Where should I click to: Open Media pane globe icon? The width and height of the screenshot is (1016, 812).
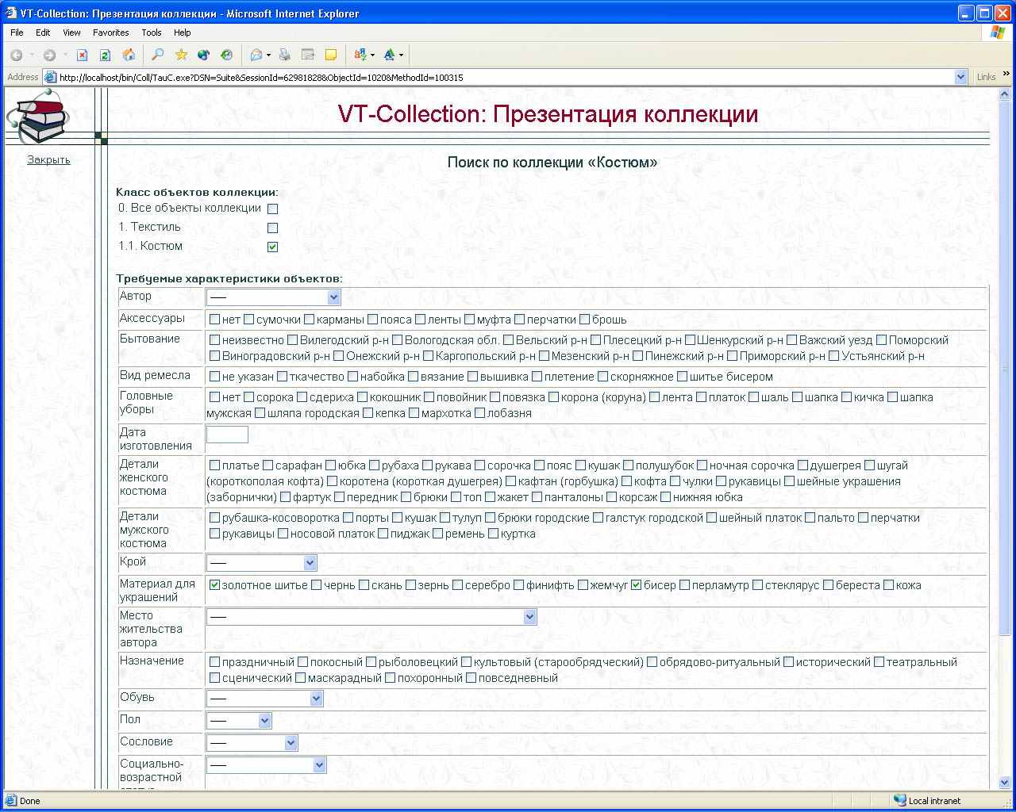pos(204,55)
